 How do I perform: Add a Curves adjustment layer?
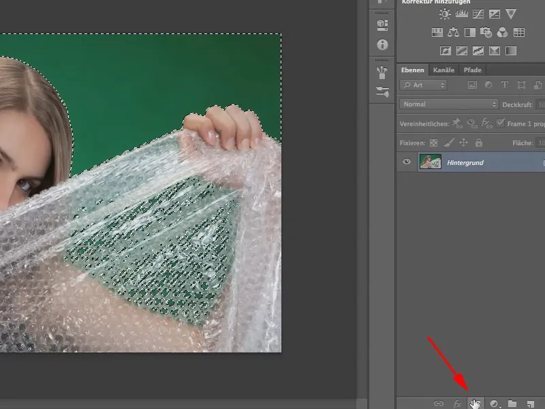478,14
